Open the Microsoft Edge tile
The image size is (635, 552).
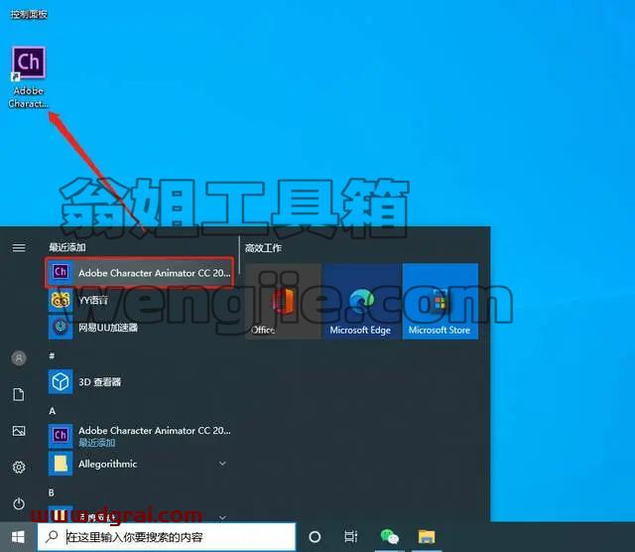coord(361,301)
